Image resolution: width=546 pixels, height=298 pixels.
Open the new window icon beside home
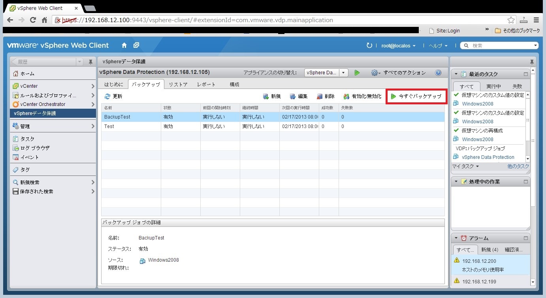point(136,45)
